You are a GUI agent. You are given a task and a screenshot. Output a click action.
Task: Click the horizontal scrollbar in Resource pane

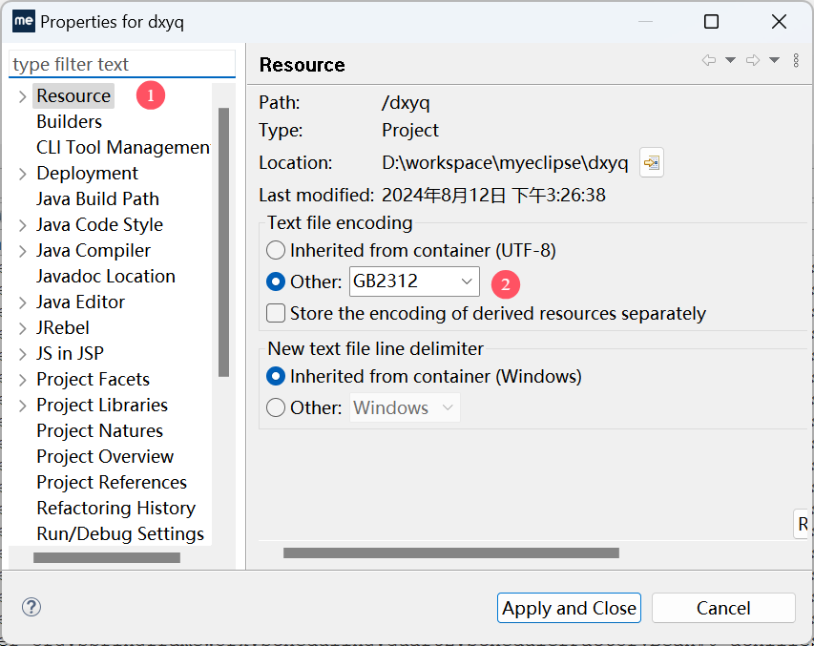[450, 552]
